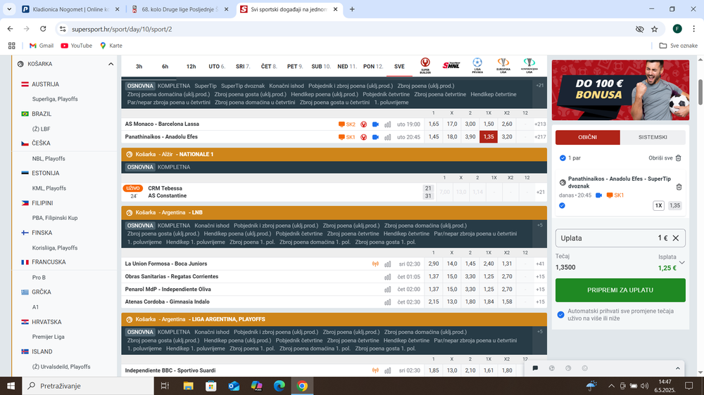Expand +213 more markets for AS Monaco
This screenshot has width=704, height=395.
coord(540,124)
